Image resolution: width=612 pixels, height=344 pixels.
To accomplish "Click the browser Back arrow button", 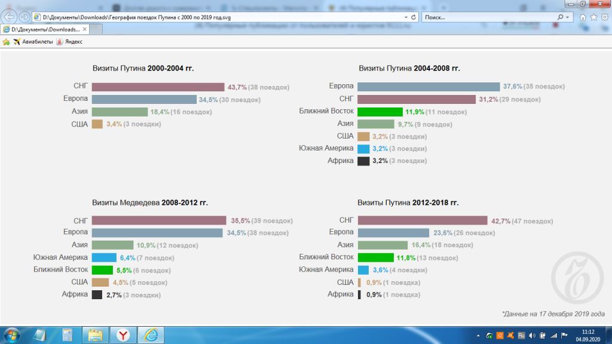I will [10, 17].
